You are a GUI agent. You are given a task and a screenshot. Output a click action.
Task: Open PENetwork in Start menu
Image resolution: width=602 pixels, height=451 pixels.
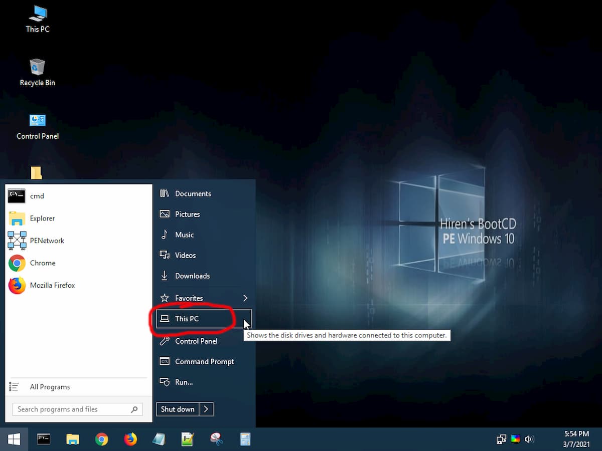[x=79, y=241]
